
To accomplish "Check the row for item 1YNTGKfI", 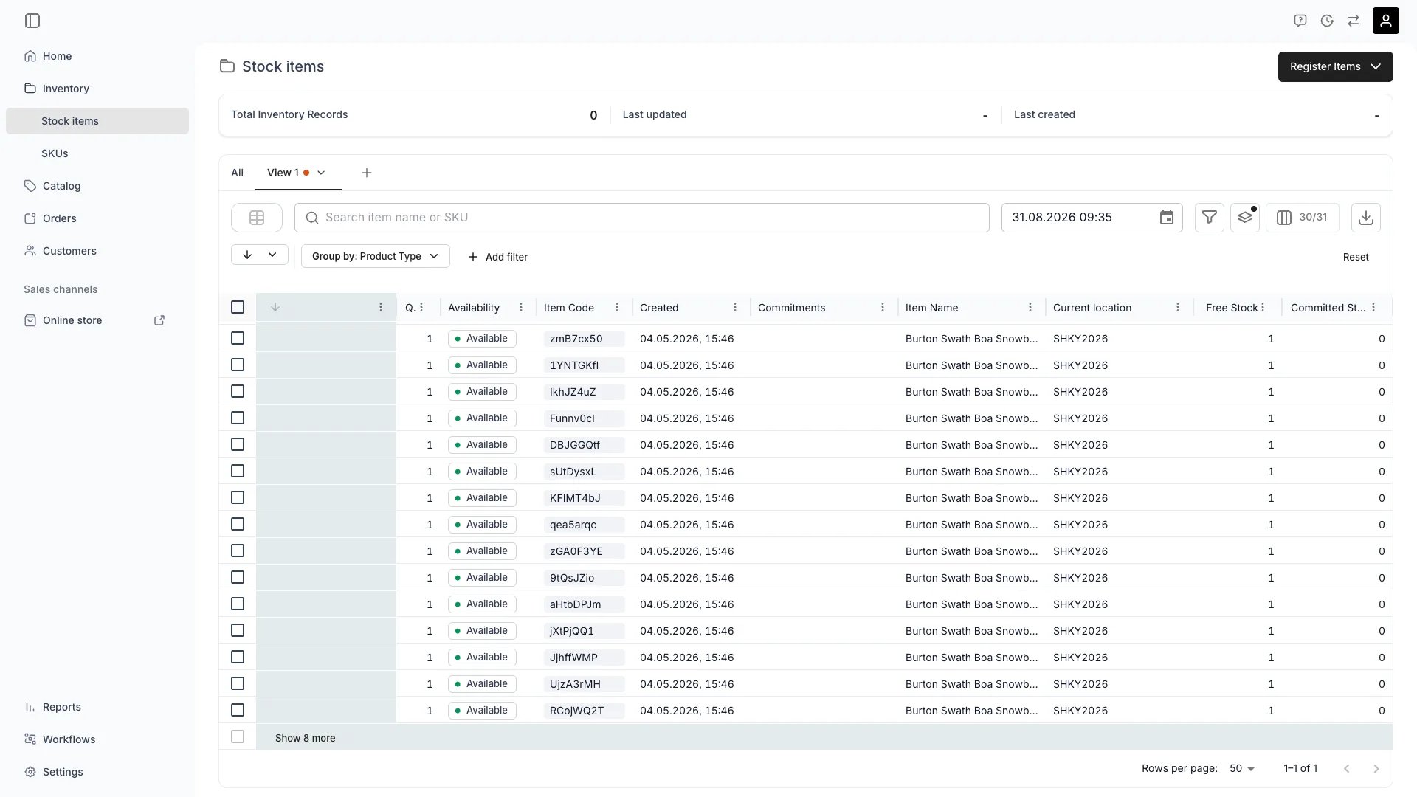I will (238, 365).
